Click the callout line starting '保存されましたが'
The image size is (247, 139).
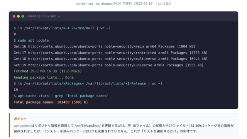pyautogui.click(x=106, y=131)
